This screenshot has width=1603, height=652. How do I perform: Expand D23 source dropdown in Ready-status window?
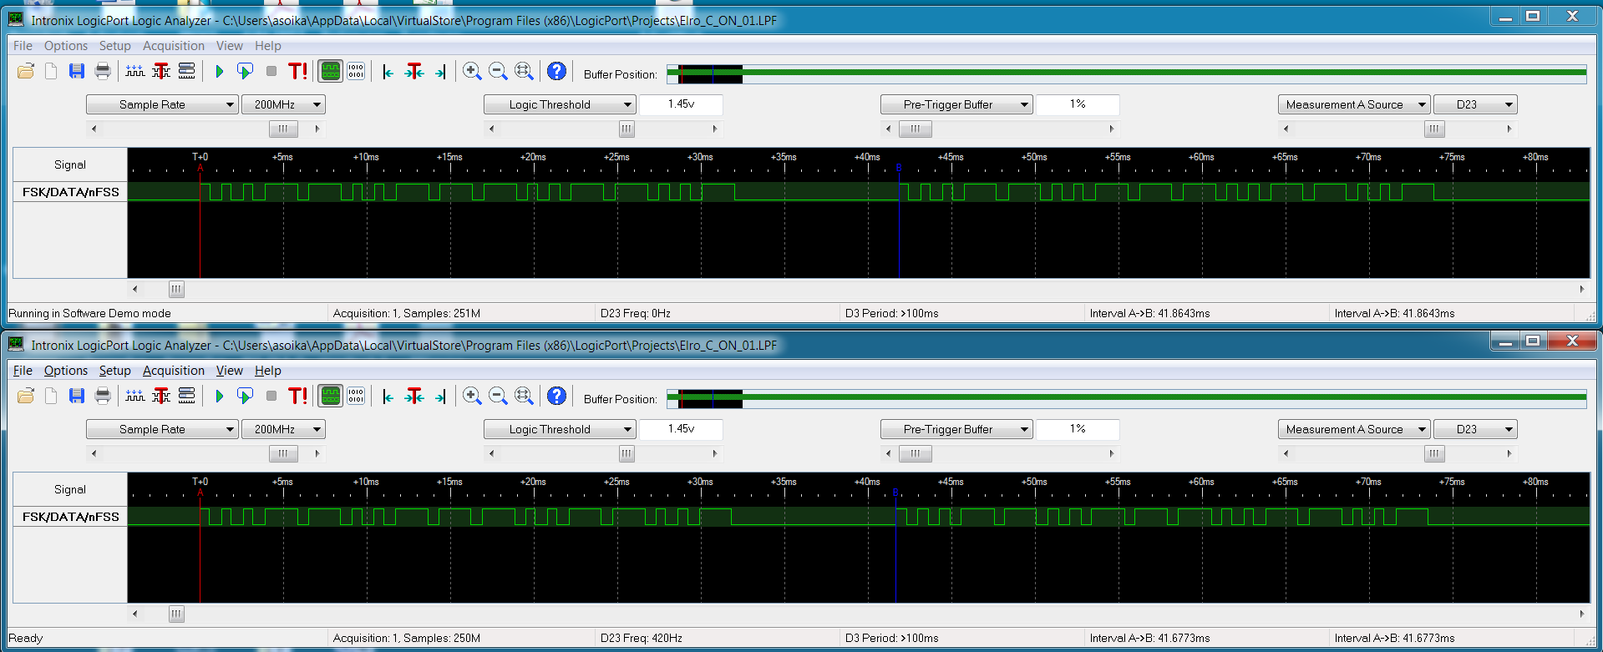(1475, 429)
